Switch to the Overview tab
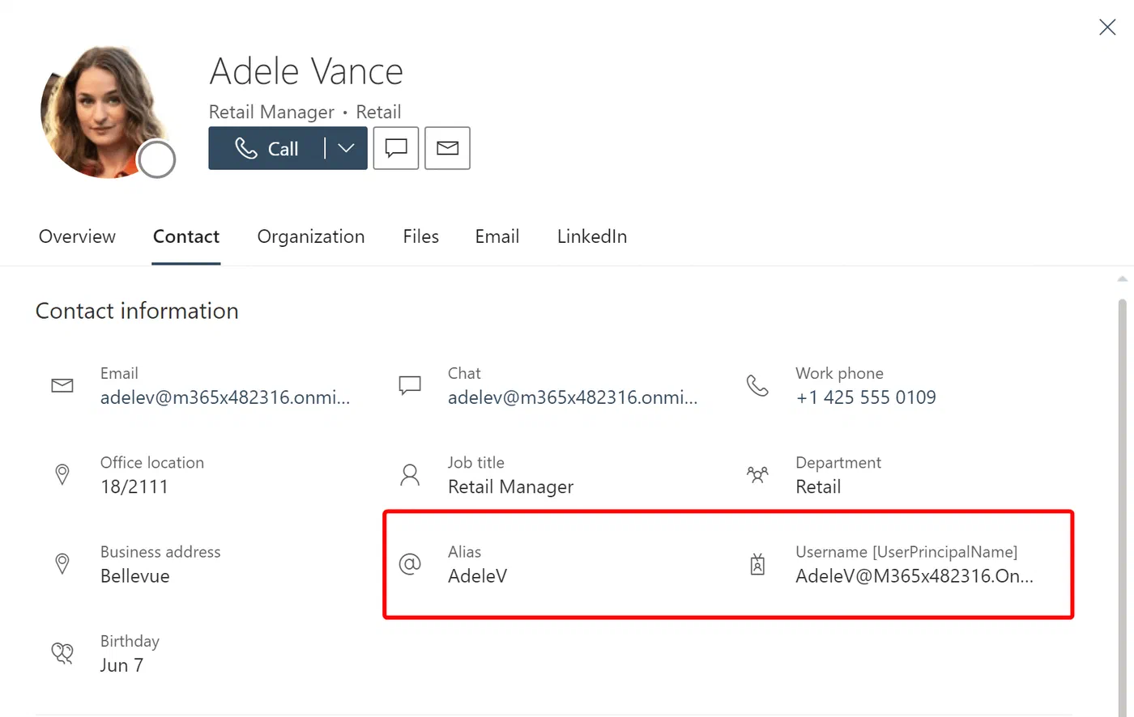The width and height of the screenshot is (1134, 717). (77, 236)
